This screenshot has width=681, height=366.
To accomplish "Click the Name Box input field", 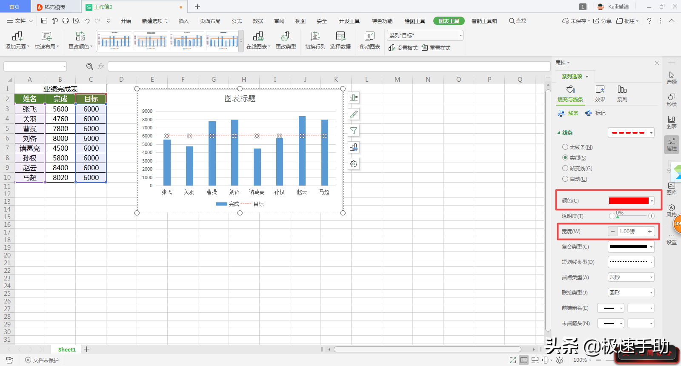I will click(x=35, y=66).
